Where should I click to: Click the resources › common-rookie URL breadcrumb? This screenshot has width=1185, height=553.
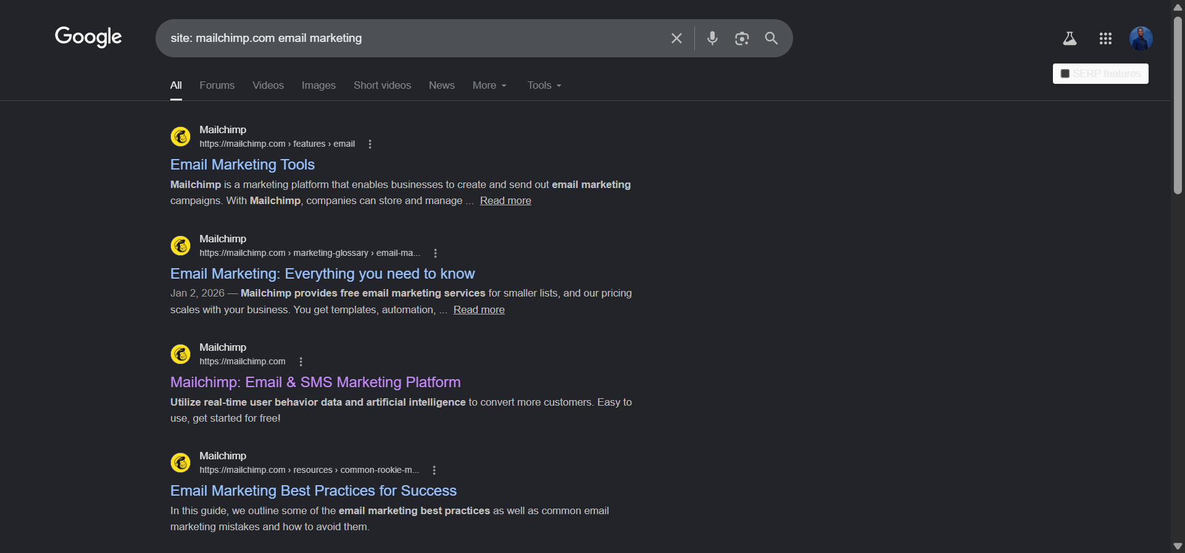pos(309,470)
